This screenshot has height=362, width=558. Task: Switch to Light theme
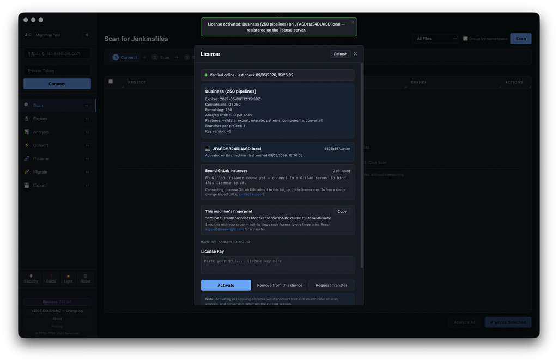pyautogui.click(x=68, y=278)
